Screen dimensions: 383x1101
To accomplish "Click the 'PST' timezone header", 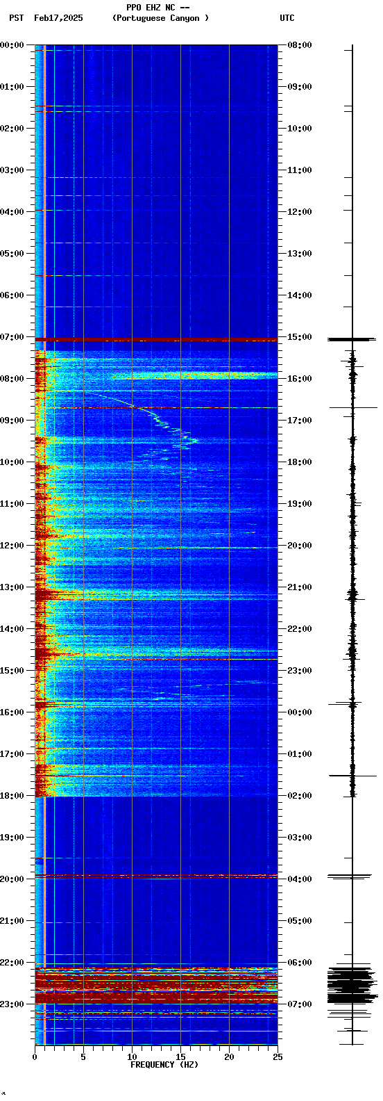I will pos(17,18).
